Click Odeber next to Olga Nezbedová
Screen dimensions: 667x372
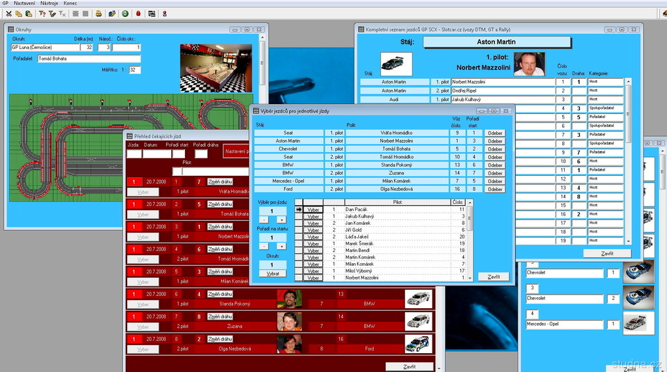click(x=495, y=190)
